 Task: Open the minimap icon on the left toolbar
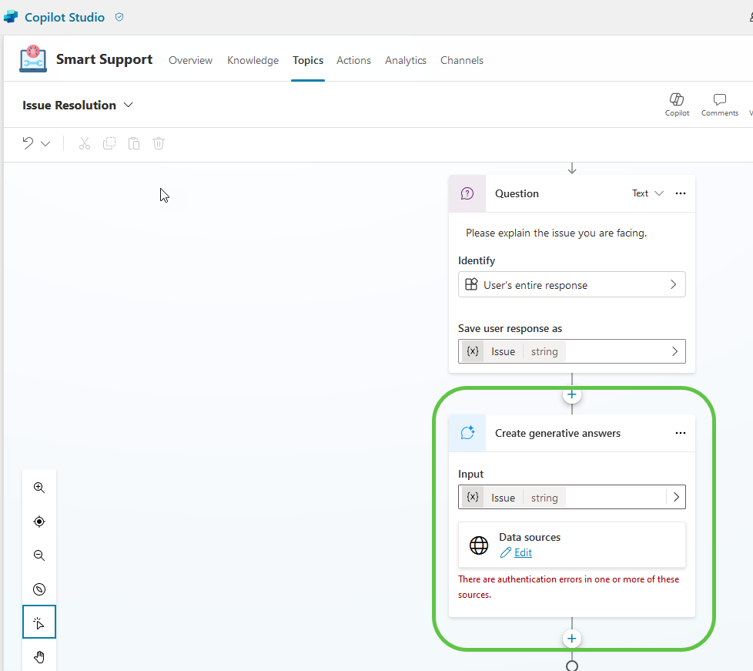(x=39, y=589)
